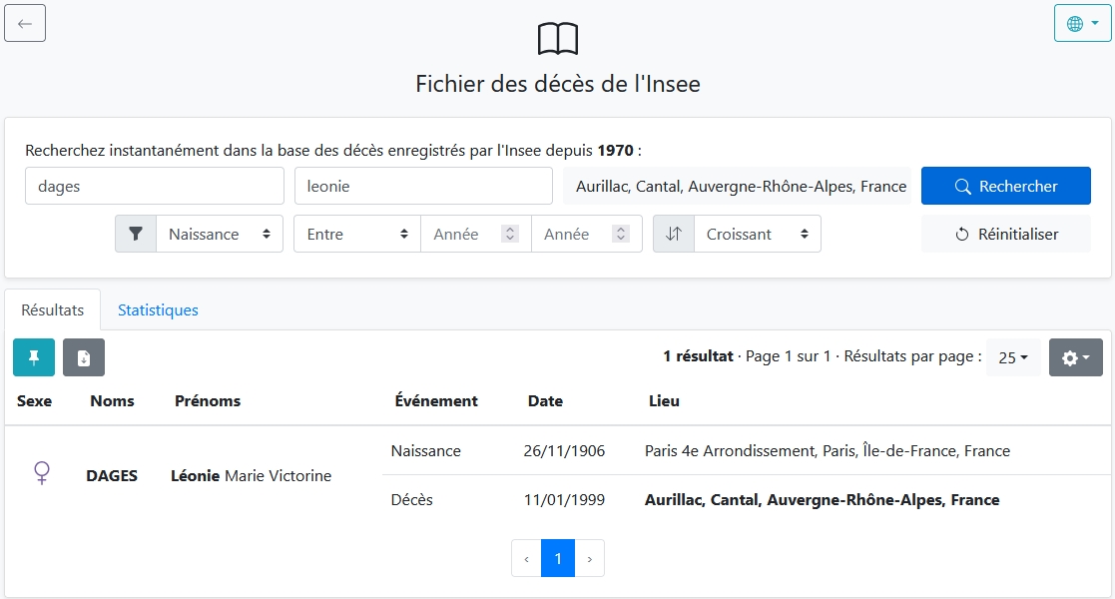Change results per page from 25

click(1013, 357)
